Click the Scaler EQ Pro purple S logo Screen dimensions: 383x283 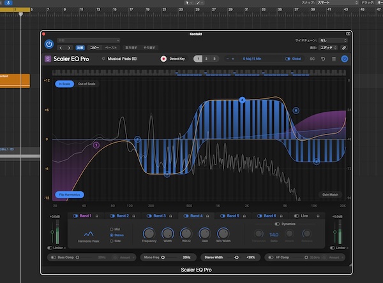[x=48, y=59]
